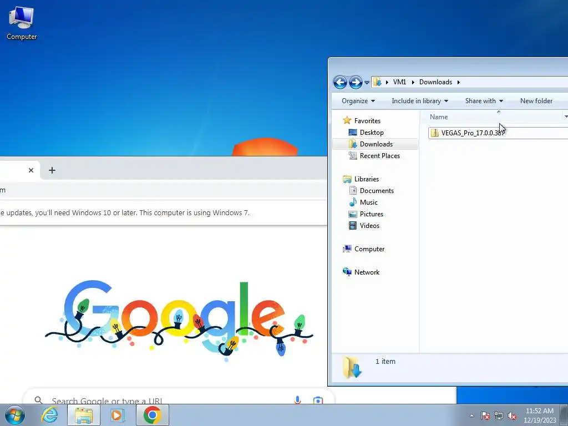Click the Libraries icon in sidebar
The image size is (568, 426).
(347, 179)
